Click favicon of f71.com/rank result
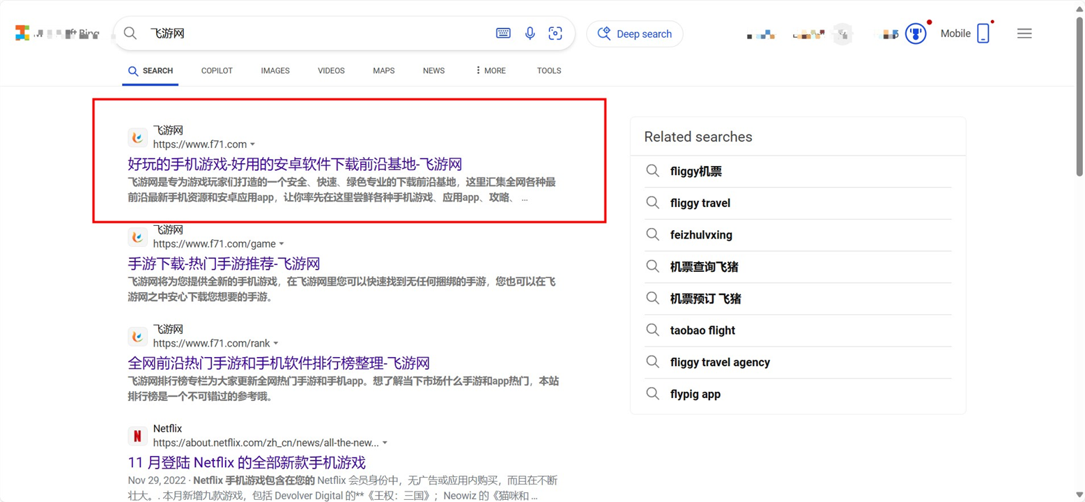The height and width of the screenshot is (502, 1085). coord(137,336)
